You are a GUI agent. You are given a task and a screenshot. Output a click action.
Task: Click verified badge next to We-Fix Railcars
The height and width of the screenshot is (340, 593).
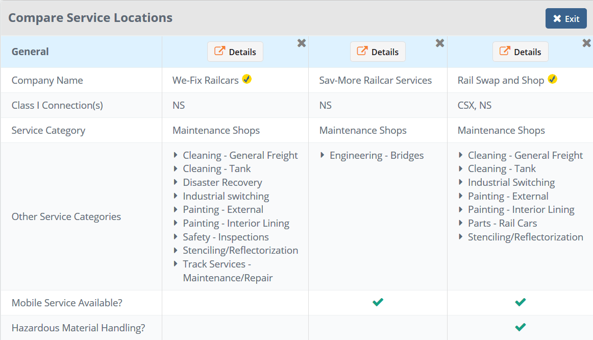click(246, 79)
